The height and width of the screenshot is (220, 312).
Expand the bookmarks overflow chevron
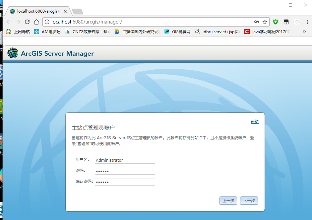[304, 31]
